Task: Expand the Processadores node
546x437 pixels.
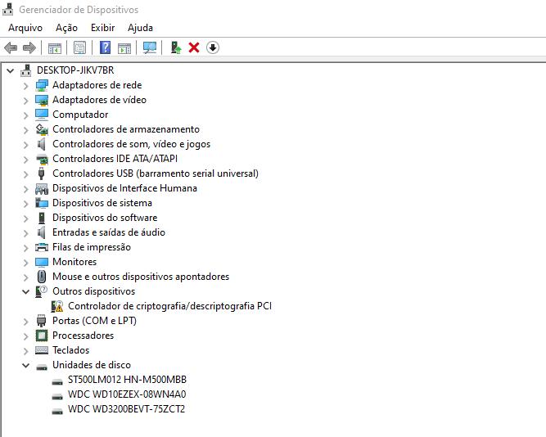Action: coord(25,336)
